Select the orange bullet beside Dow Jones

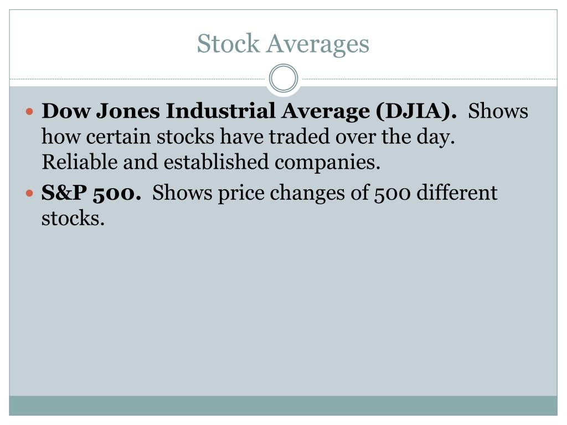[x=30, y=111]
